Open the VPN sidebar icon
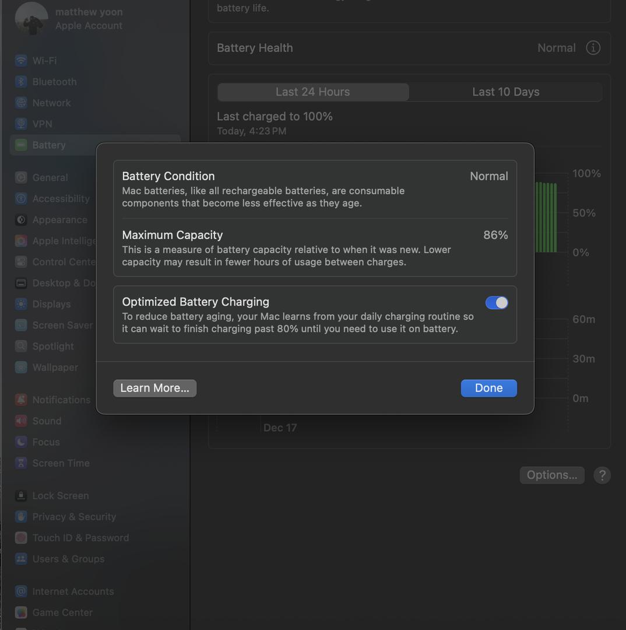626x630 pixels. point(21,124)
